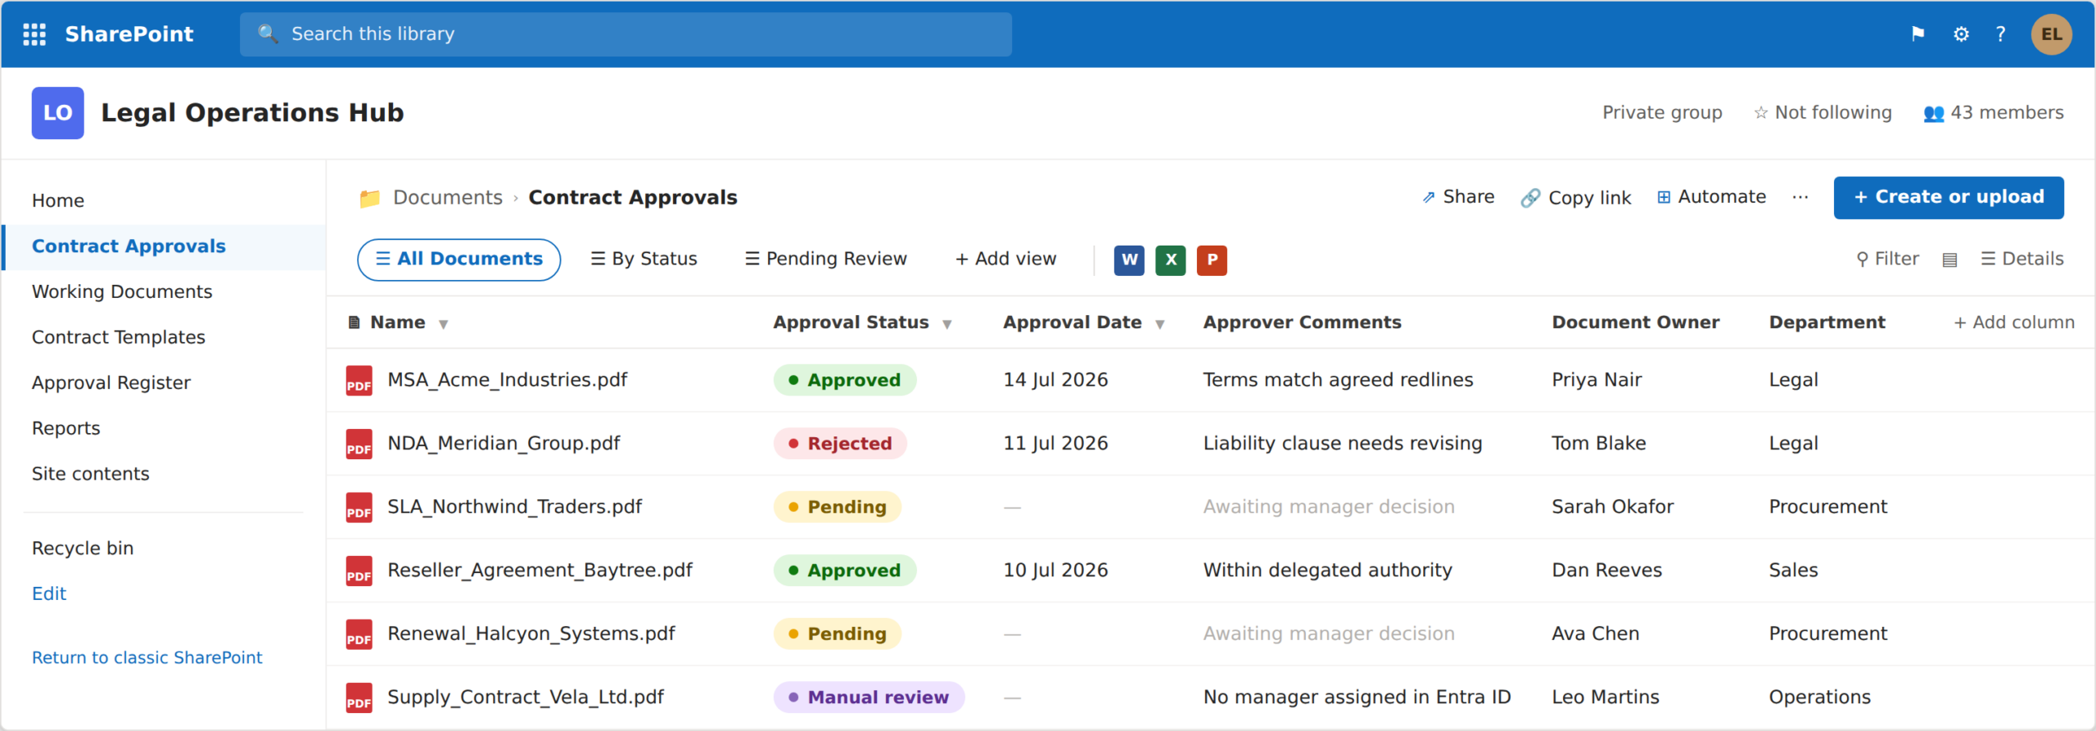Click the Rejected status badge
The width and height of the screenshot is (2096, 731).
840,444
